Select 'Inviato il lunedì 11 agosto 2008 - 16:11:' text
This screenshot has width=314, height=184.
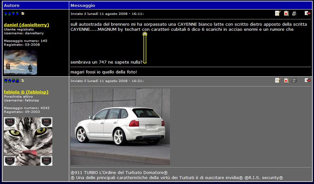click(x=107, y=14)
